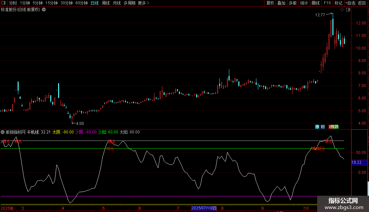Image resolution: width=369 pixels, height=212 pixels.
Task: Toggle the panel icon left of 分时
Action: click(x=3, y=3)
